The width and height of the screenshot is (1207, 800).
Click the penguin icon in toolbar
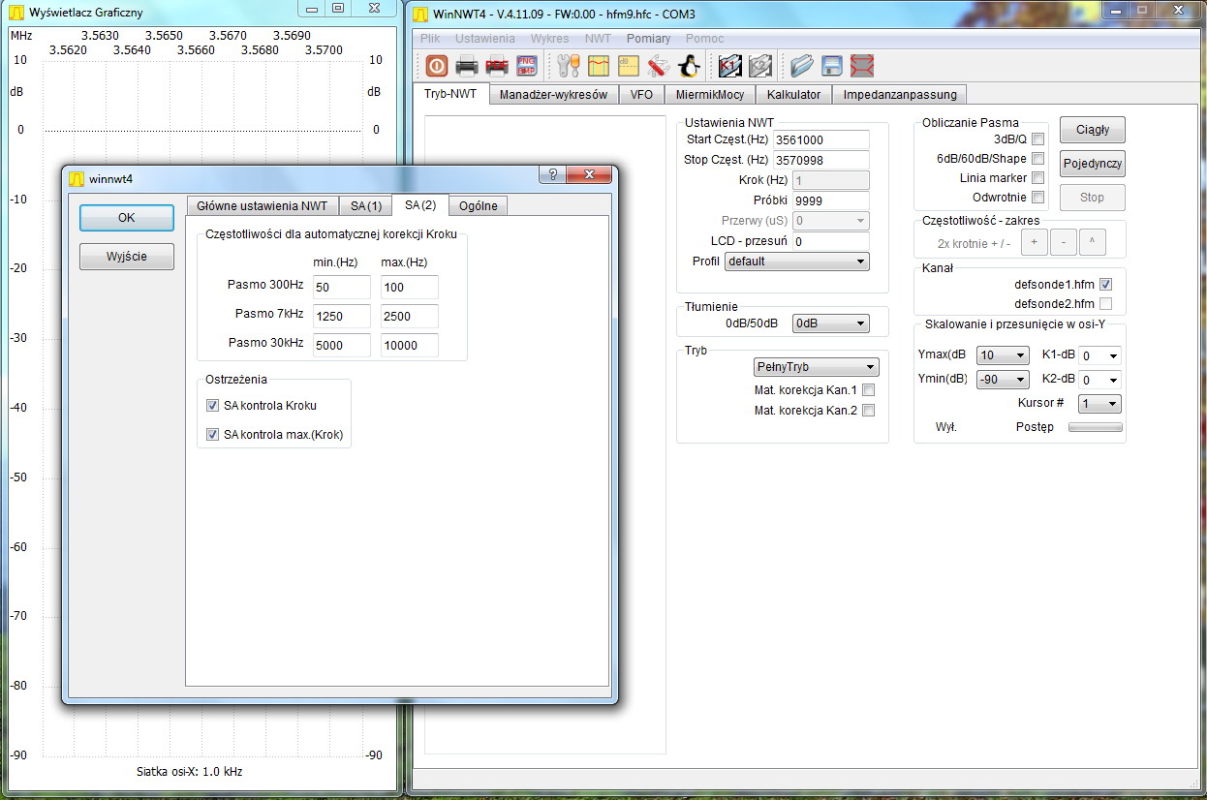coord(689,66)
